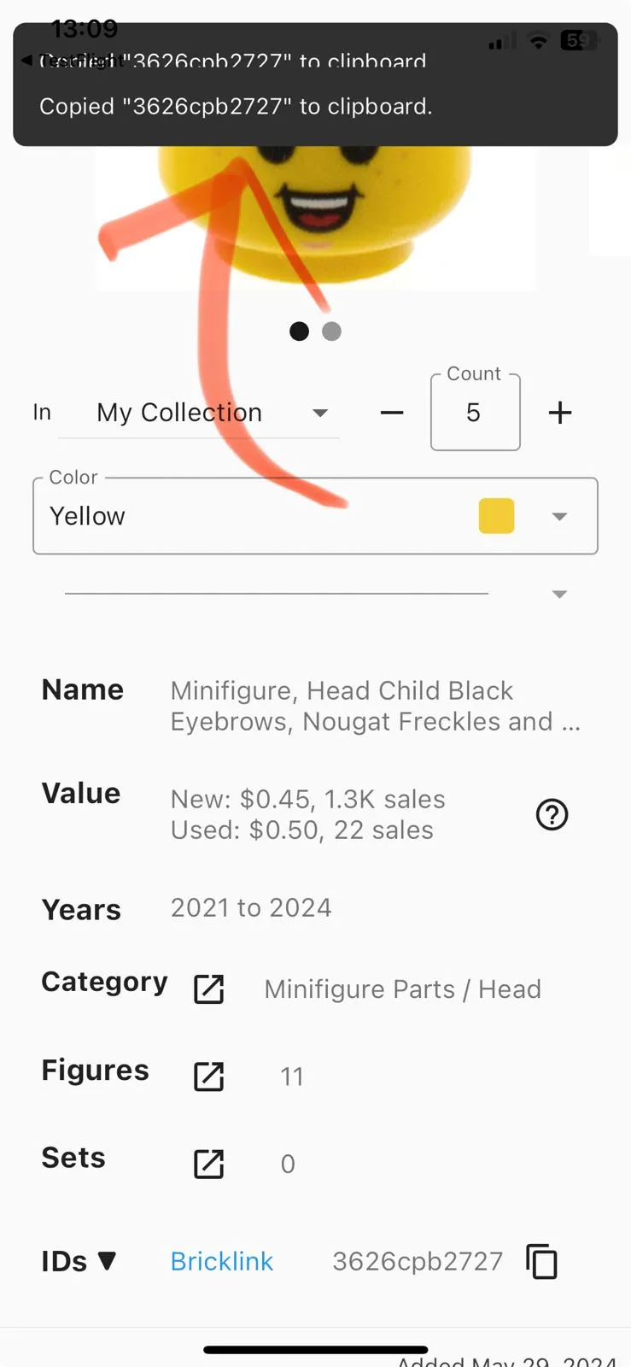Decrease count with minus icon
Image resolution: width=631 pixels, height=1367 pixels.
(x=392, y=413)
